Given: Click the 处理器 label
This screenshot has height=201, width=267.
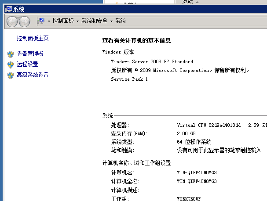Looking at the screenshot, I should 120,125.
